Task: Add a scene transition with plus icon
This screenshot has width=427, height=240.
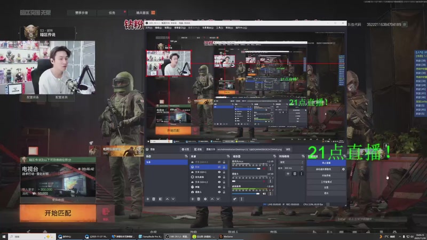Action: click(x=288, y=174)
